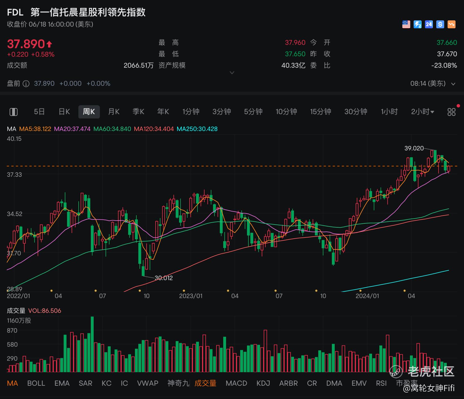Viewport: 464px width, 399px height.
Task: Click the 30.012 low price marker
Action: tap(164, 278)
